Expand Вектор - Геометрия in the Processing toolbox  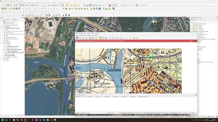pyautogui.click(x=191, y=30)
